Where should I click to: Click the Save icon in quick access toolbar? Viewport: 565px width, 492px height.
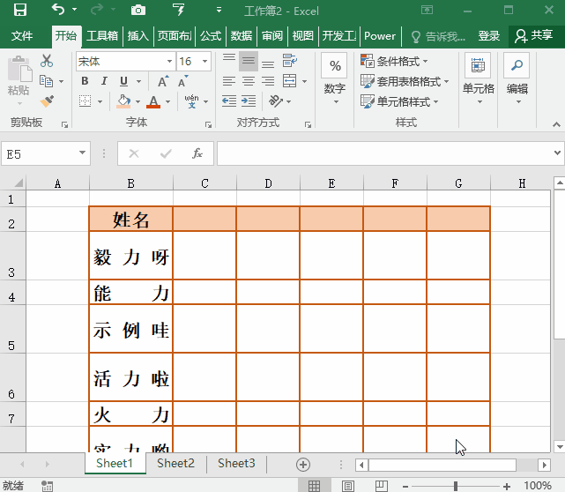[20, 10]
